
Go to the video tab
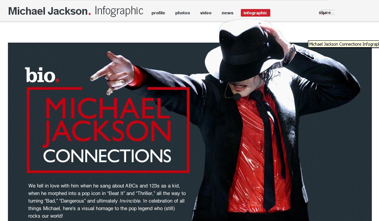[x=206, y=13]
